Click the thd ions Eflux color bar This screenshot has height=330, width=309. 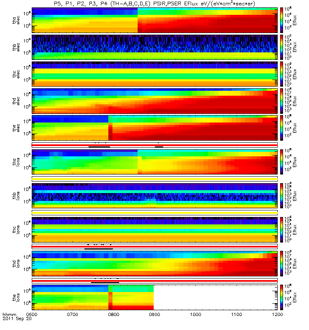281,263
